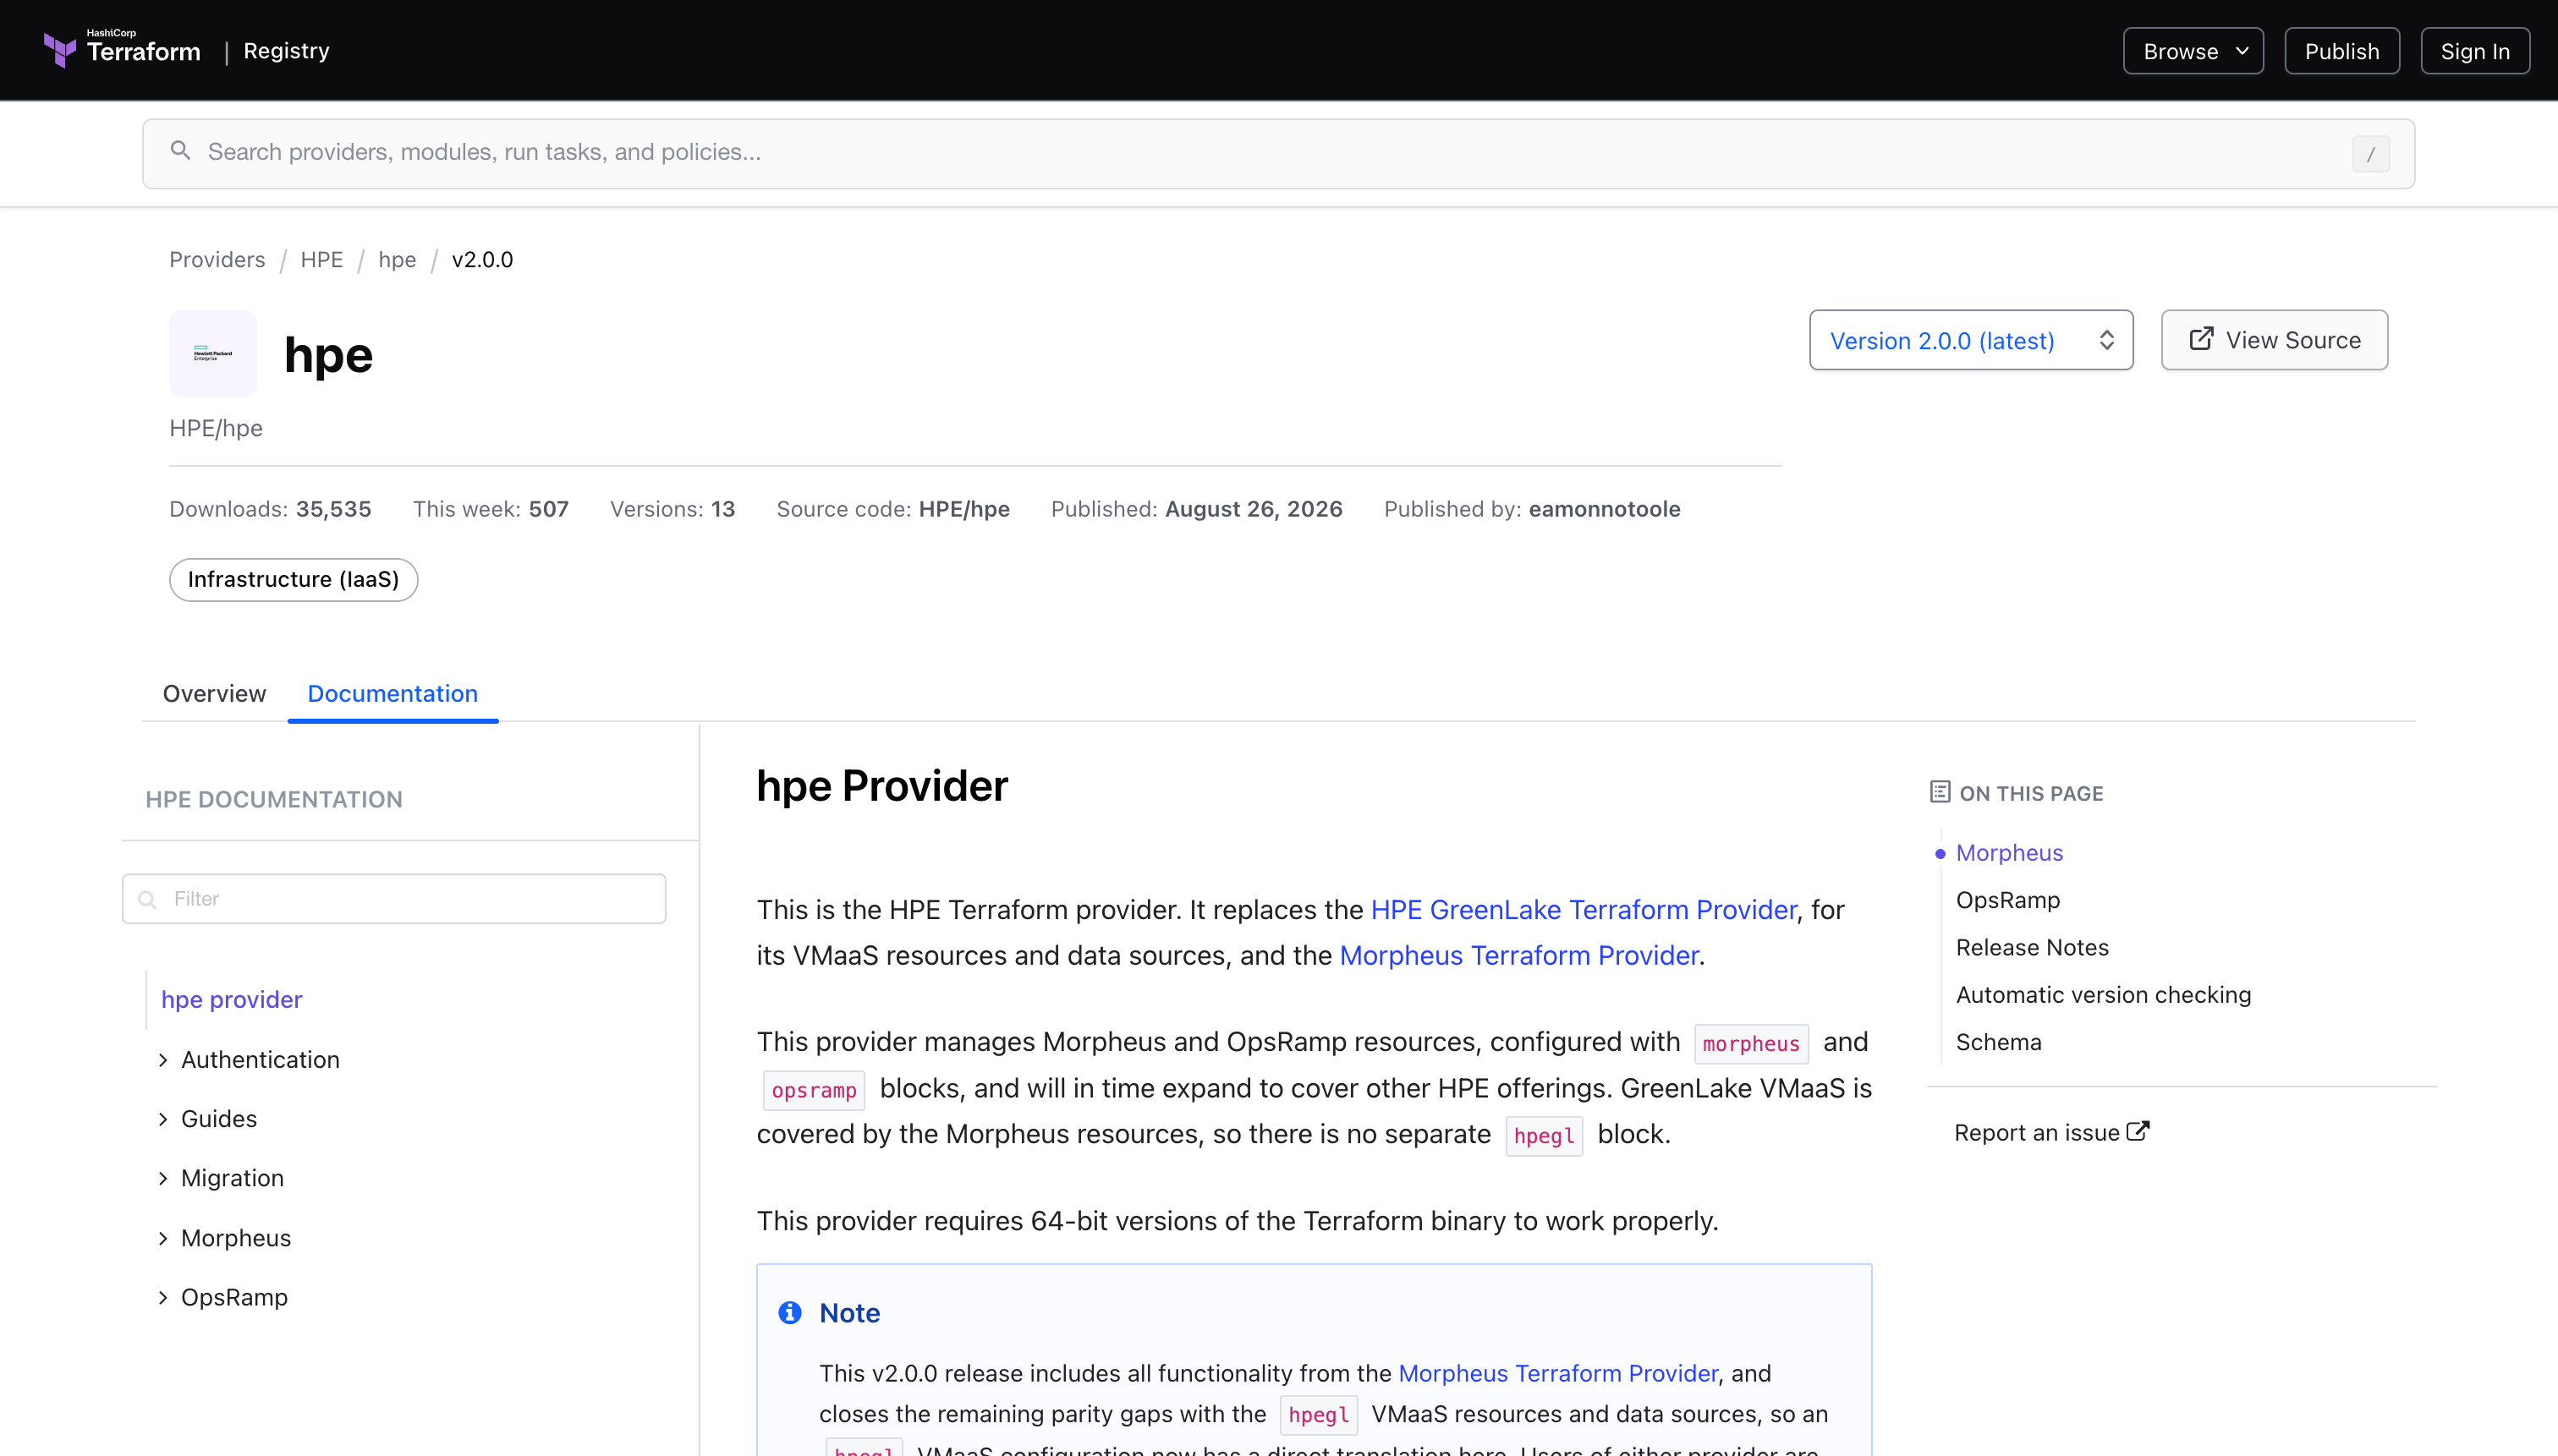
Task: Open Migration in docs sidebar
Action: (x=232, y=1178)
